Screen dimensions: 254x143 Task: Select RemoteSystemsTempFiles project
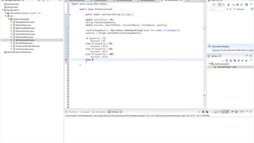19,52
